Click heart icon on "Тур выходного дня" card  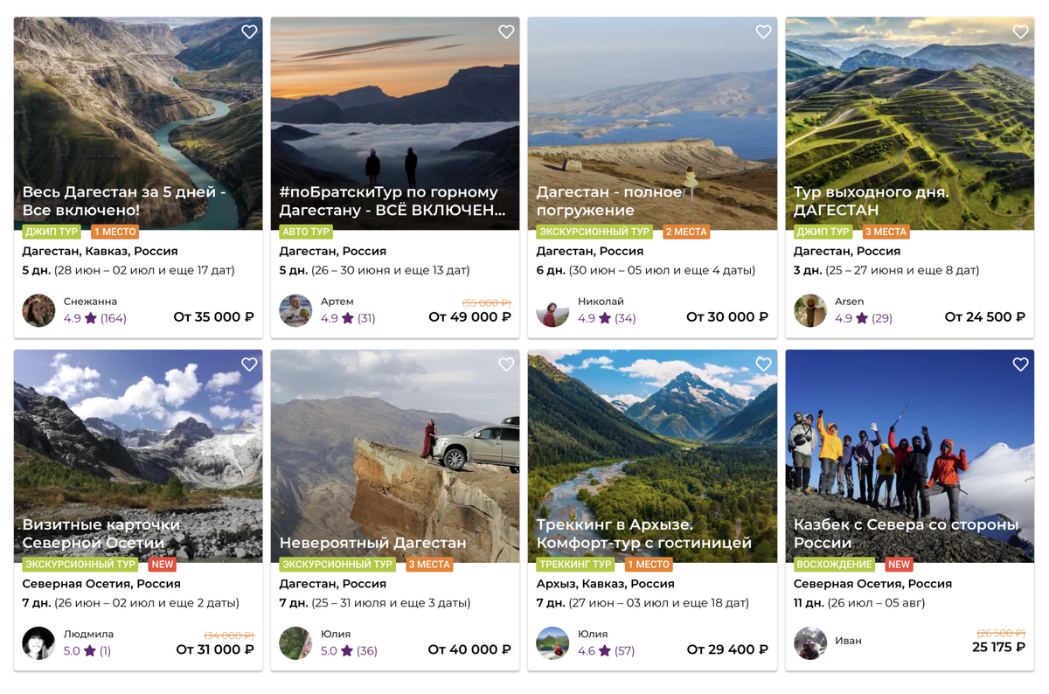click(x=1020, y=31)
